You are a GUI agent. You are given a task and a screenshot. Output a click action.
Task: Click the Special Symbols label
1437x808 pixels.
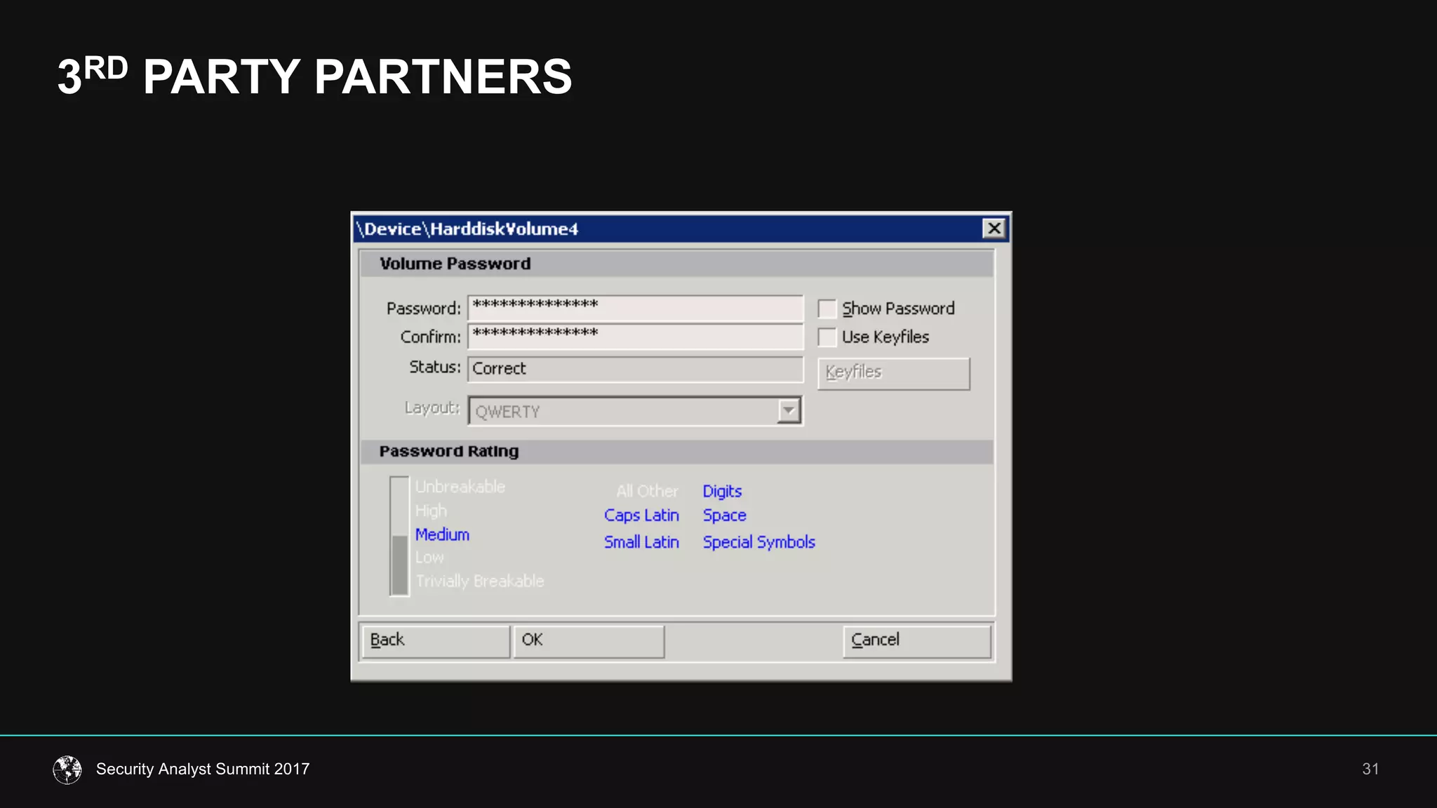click(x=758, y=542)
